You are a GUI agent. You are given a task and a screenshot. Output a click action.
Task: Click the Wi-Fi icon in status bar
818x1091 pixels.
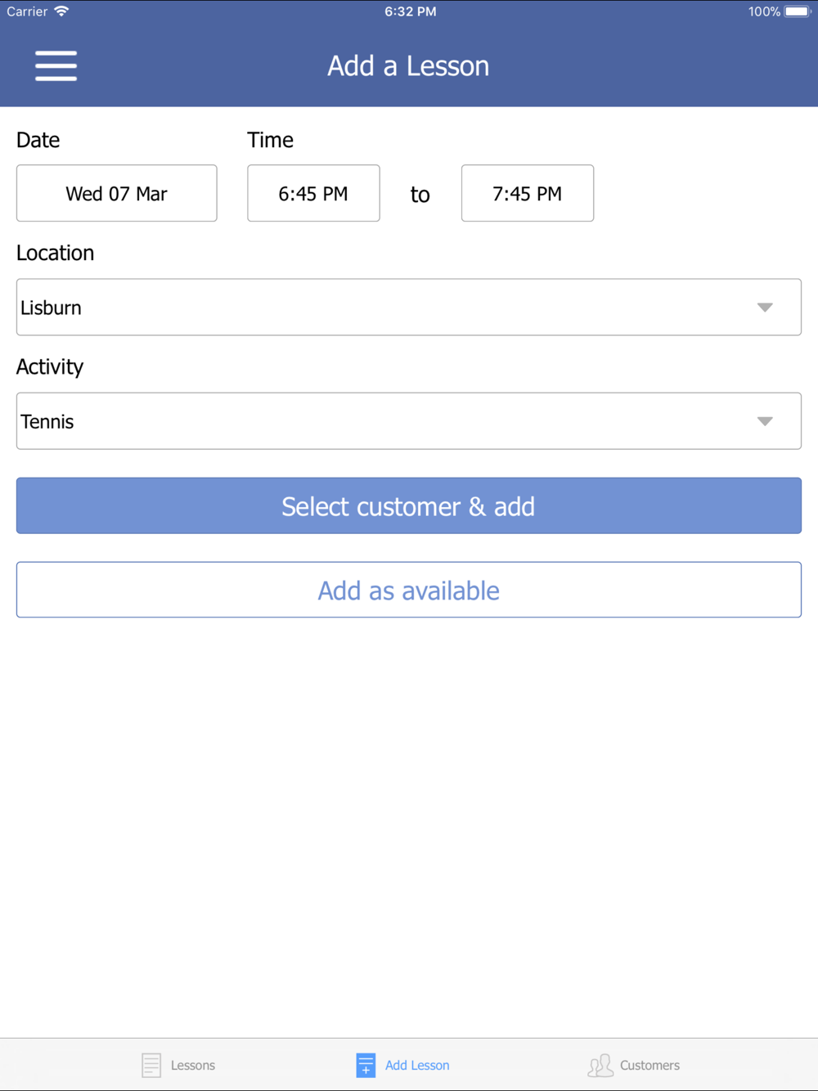[x=61, y=11]
